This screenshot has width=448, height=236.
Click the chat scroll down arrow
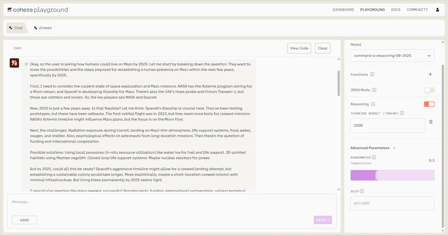[x=339, y=190]
